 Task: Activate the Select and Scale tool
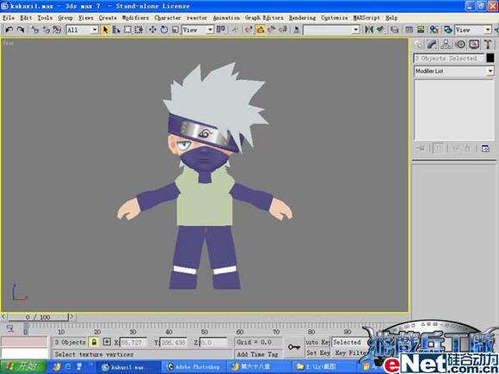(x=176, y=30)
